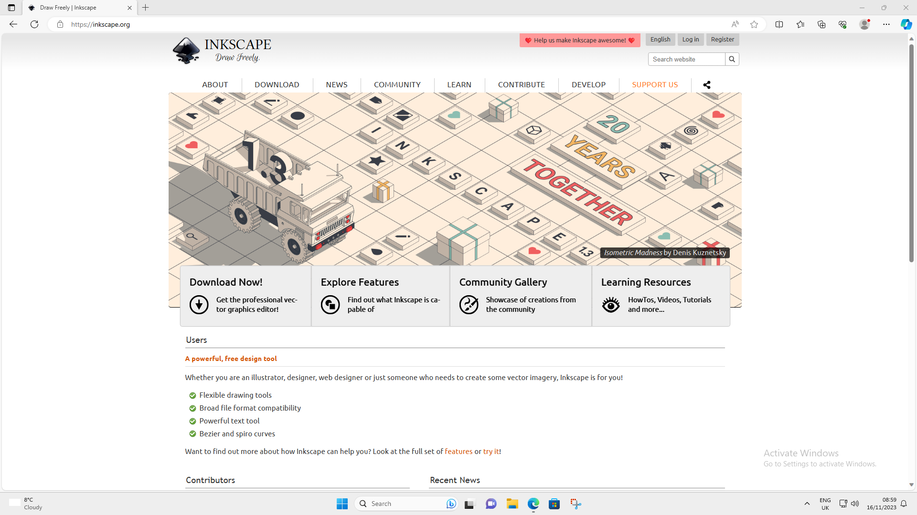Click the Community Gallery camera icon

click(469, 305)
